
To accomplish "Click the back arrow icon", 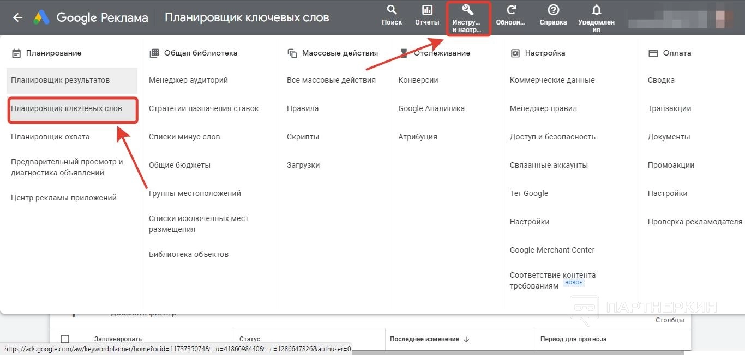I will (x=17, y=17).
